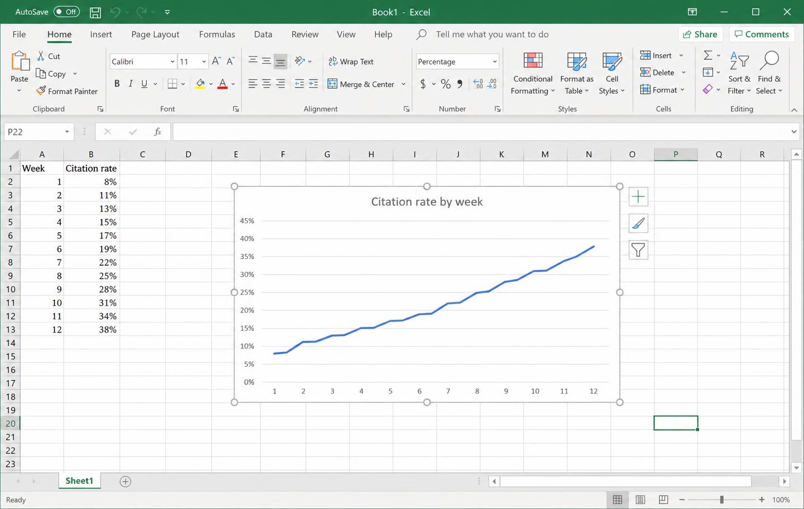The width and height of the screenshot is (804, 509).
Task: Open Chart Styles brush button
Action: coord(638,223)
